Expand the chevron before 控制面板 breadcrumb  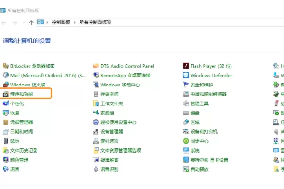(x=47, y=22)
